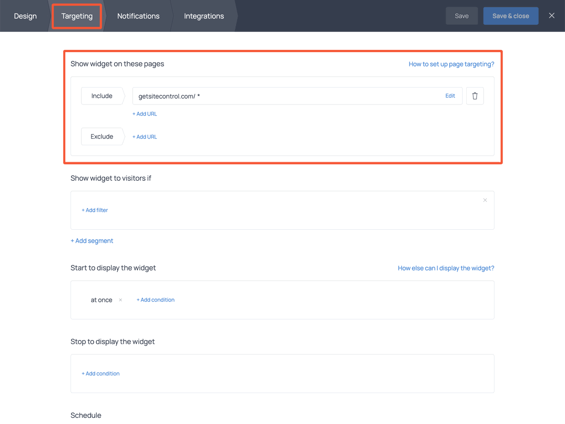Image resolution: width=565 pixels, height=424 pixels.
Task: Switch to the Design tab
Action: (x=25, y=16)
